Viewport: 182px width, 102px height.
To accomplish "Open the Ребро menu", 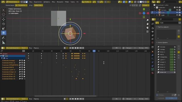I will (67, 2).
